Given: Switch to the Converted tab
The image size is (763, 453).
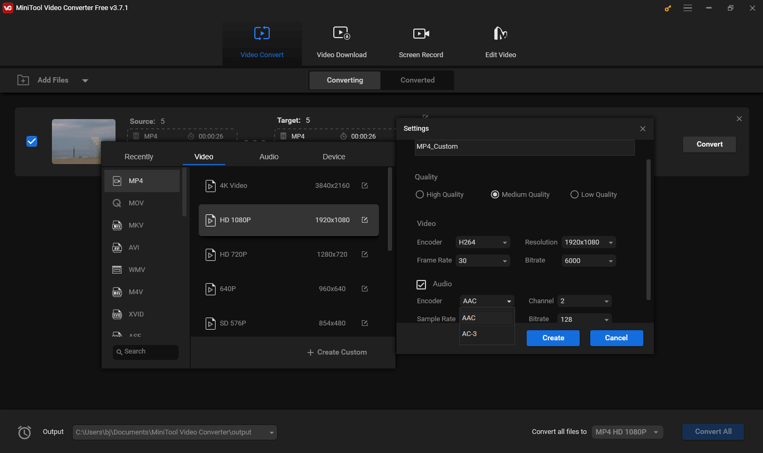Looking at the screenshot, I should coord(418,80).
